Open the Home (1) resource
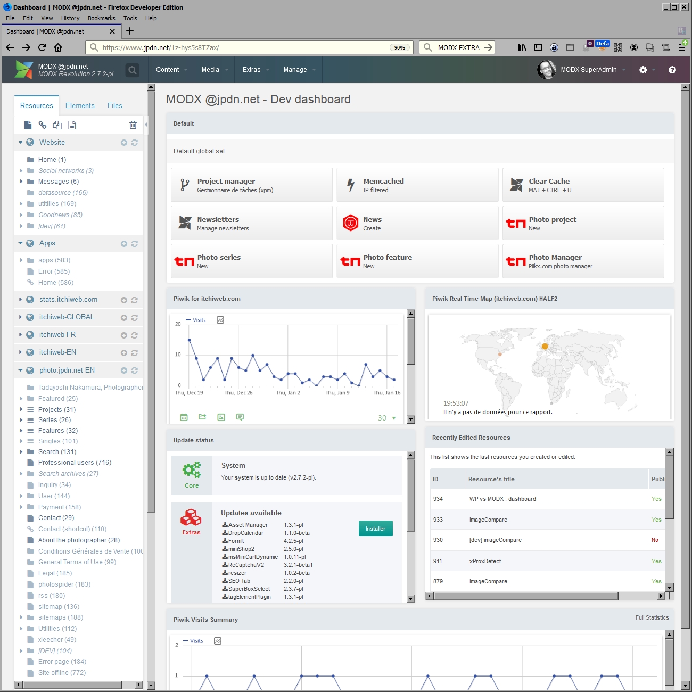Screen dimensions: 692x692 coord(52,160)
